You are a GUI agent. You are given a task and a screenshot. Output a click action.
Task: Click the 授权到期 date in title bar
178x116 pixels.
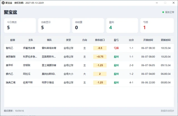tap(29, 3)
